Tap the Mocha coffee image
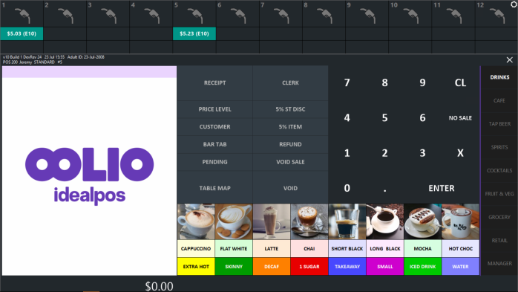This screenshot has height=292, width=518. pyautogui.click(x=422, y=221)
